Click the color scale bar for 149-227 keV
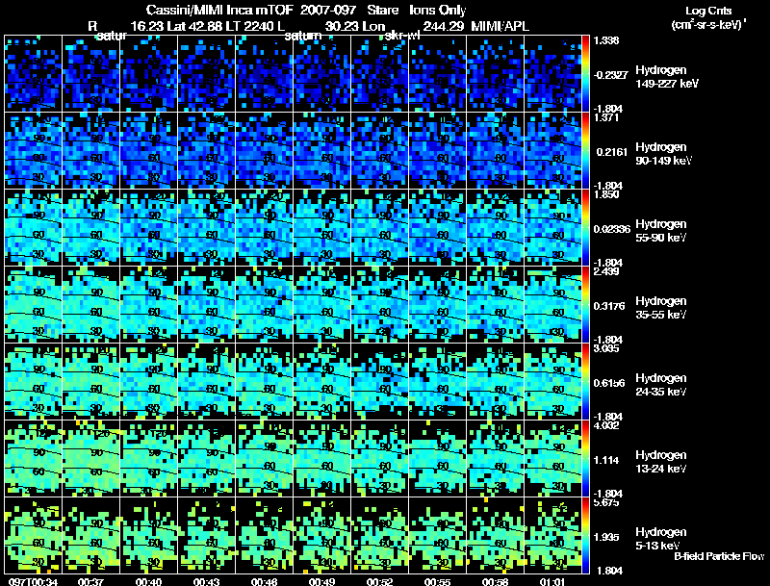The image size is (770, 586). [585, 74]
